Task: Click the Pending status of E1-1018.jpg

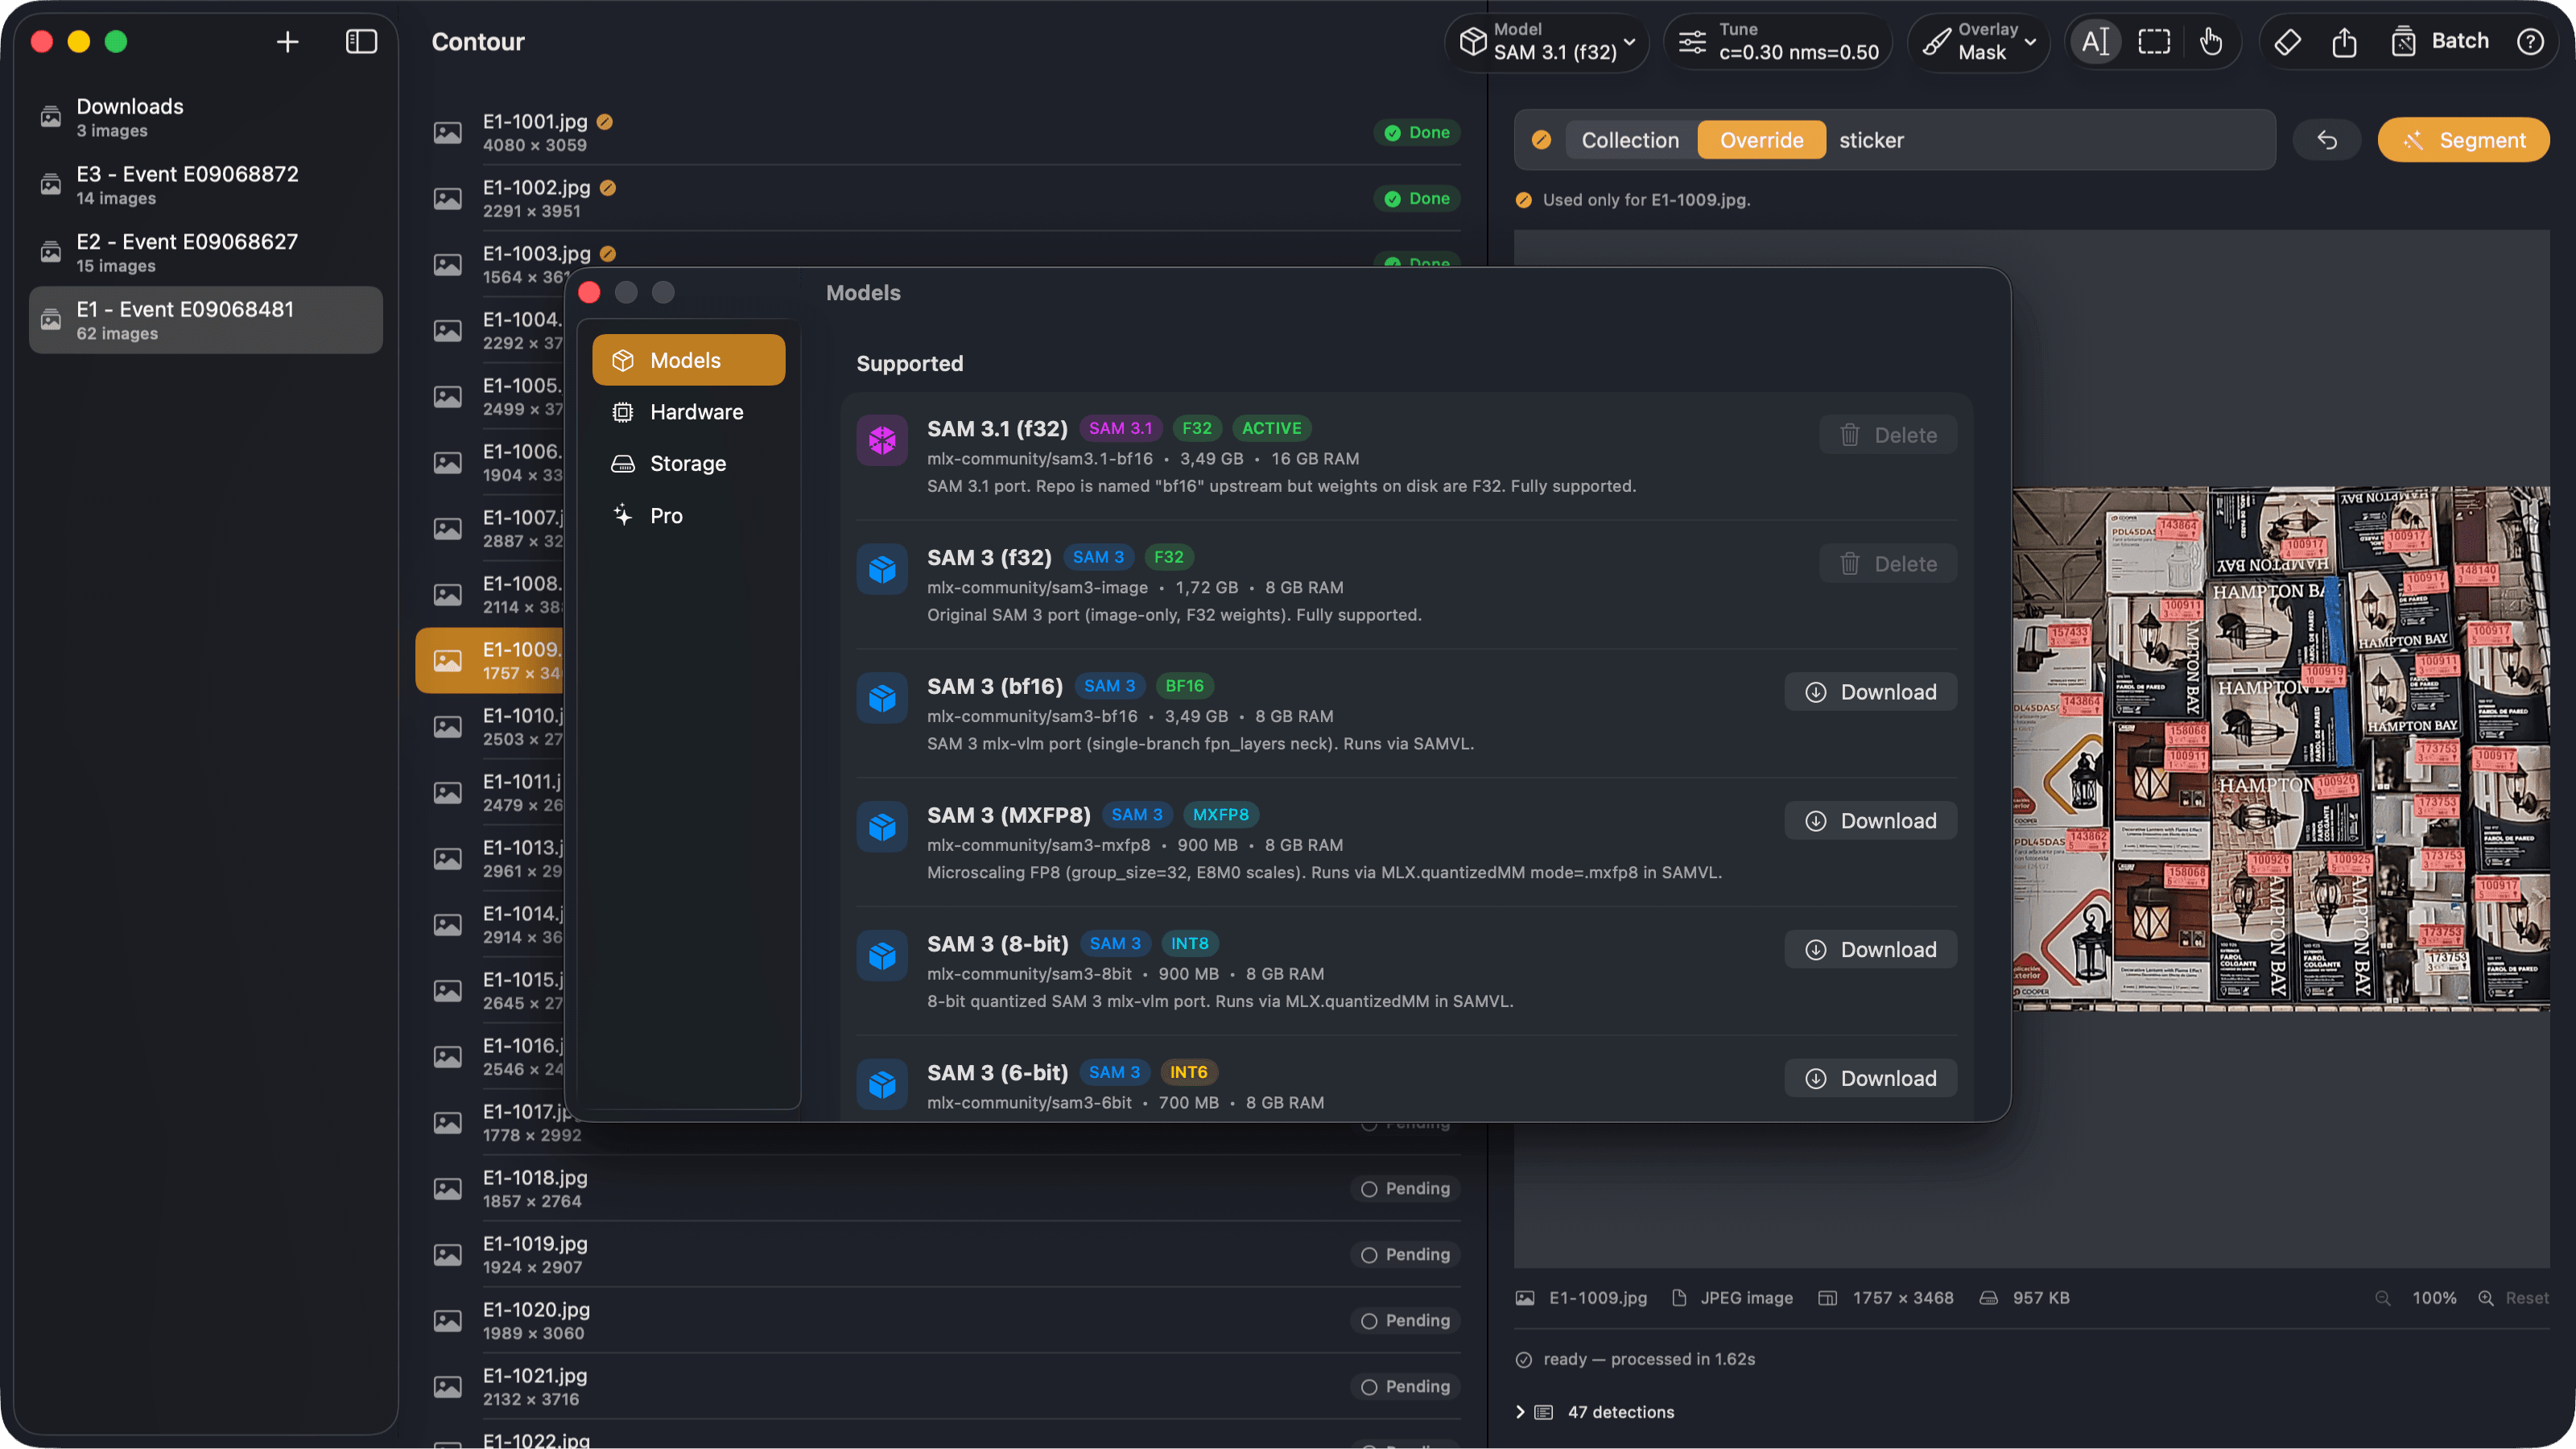Action: 1405,1189
